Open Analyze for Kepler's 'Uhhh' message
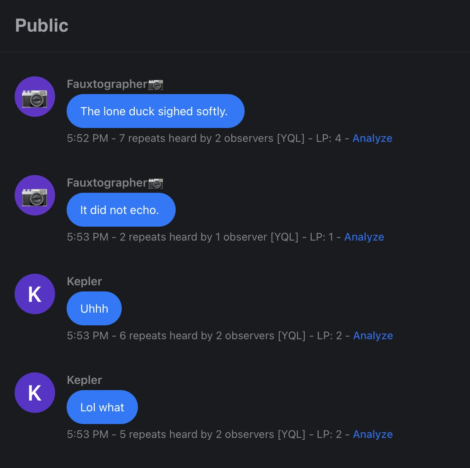The height and width of the screenshot is (468, 470). (373, 335)
